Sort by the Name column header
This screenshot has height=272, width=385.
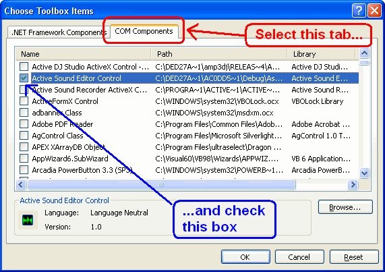[83, 54]
